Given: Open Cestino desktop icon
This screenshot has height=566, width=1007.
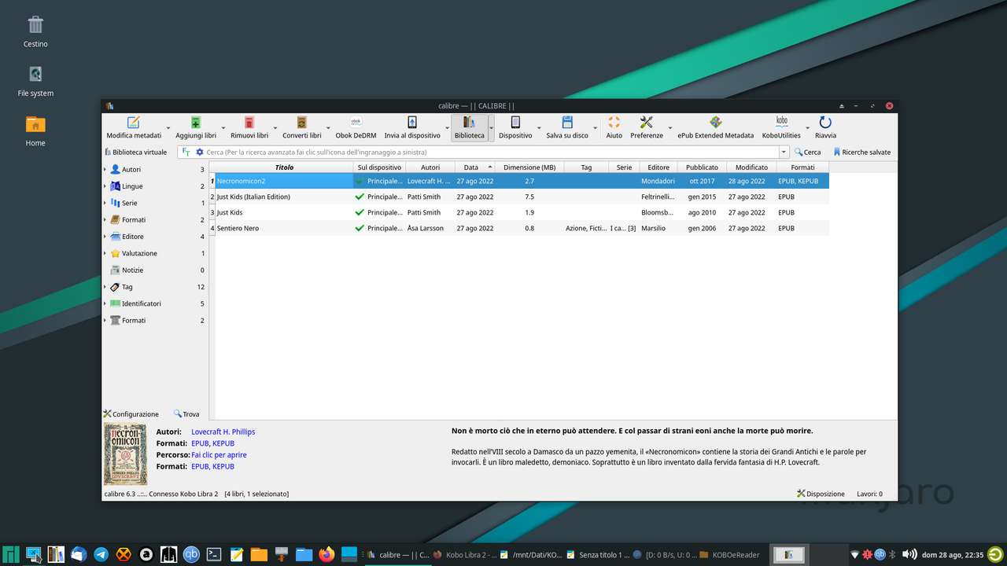Looking at the screenshot, I should click(35, 32).
